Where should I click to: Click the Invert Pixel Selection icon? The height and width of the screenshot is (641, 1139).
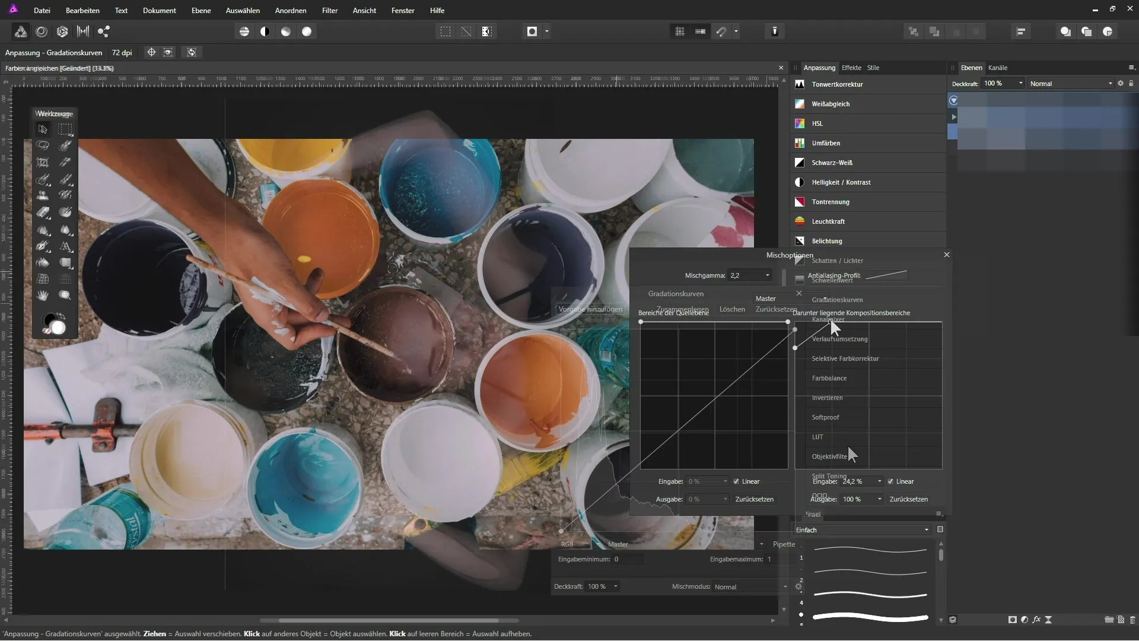(487, 31)
